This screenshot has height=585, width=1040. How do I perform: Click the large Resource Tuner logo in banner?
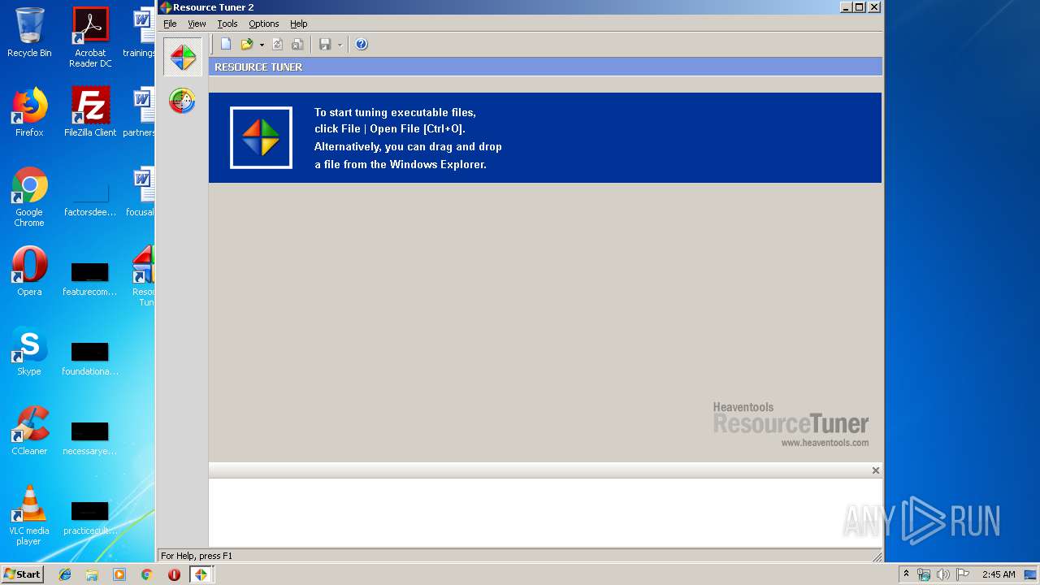pos(261,137)
